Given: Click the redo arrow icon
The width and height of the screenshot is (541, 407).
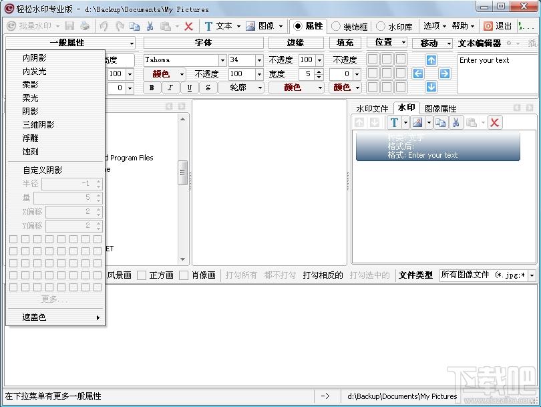Looking at the screenshot, I should [120, 26].
